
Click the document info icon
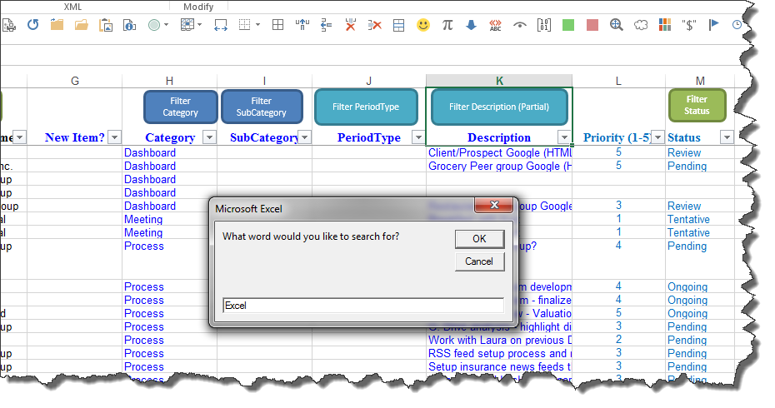pyautogui.click(x=129, y=25)
